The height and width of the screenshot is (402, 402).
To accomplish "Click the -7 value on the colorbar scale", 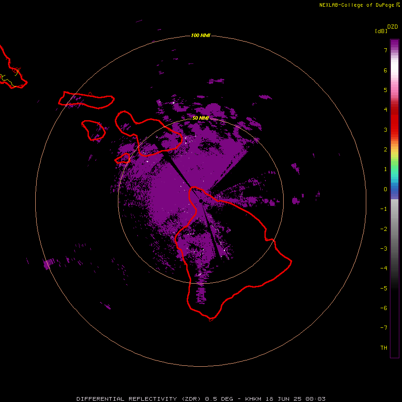I will pyautogui.click(x=384, y=328).
